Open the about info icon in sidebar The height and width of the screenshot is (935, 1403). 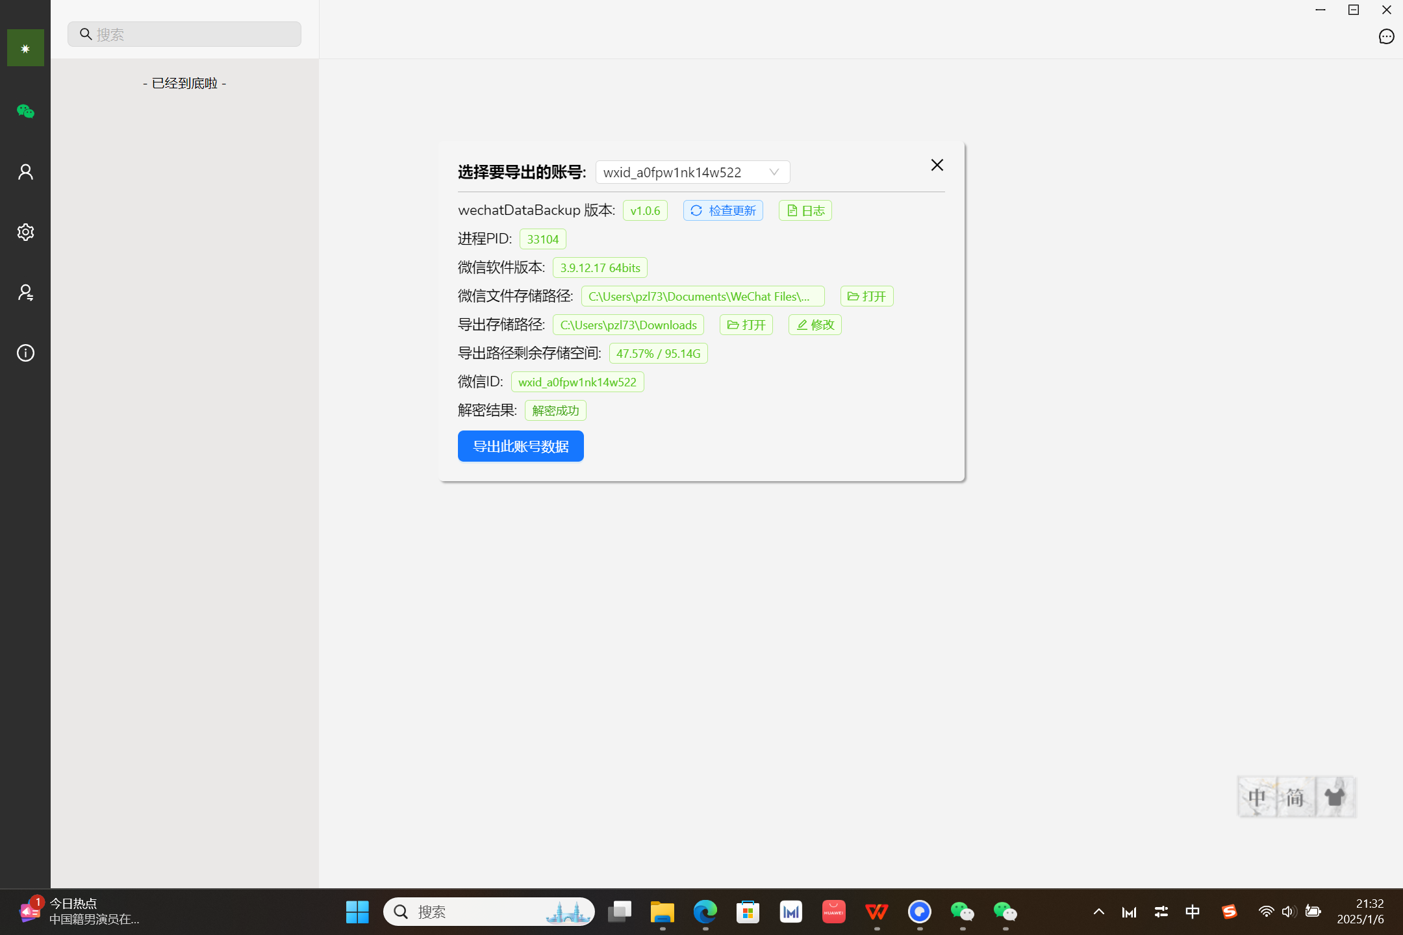(x=25, y=353)
